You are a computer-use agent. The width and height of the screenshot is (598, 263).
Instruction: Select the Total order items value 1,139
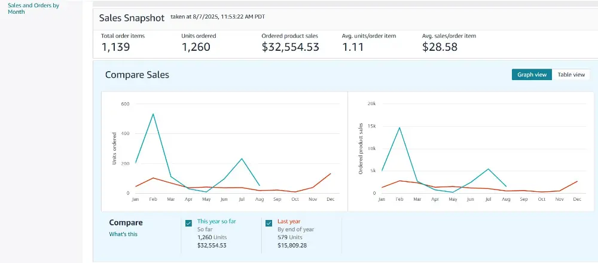pos(115,47)
